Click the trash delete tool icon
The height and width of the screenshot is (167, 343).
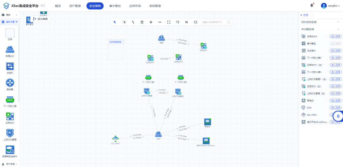142,22
